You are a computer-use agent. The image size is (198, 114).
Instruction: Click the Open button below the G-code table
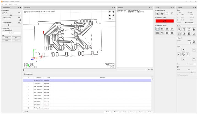[x=108, y=112]
